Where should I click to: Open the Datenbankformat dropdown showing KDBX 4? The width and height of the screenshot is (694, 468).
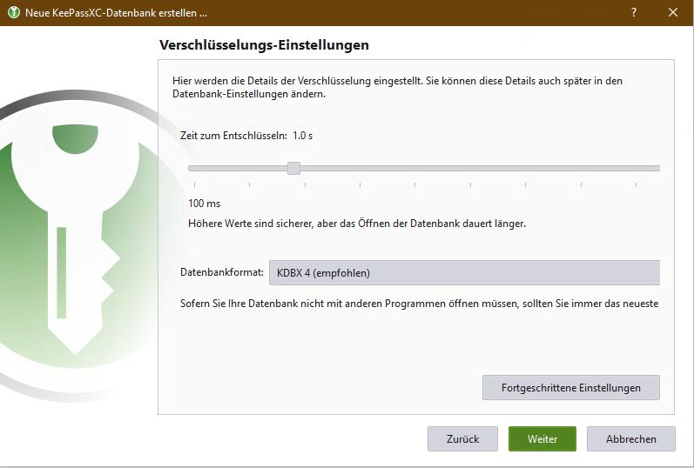click(463, 272)
